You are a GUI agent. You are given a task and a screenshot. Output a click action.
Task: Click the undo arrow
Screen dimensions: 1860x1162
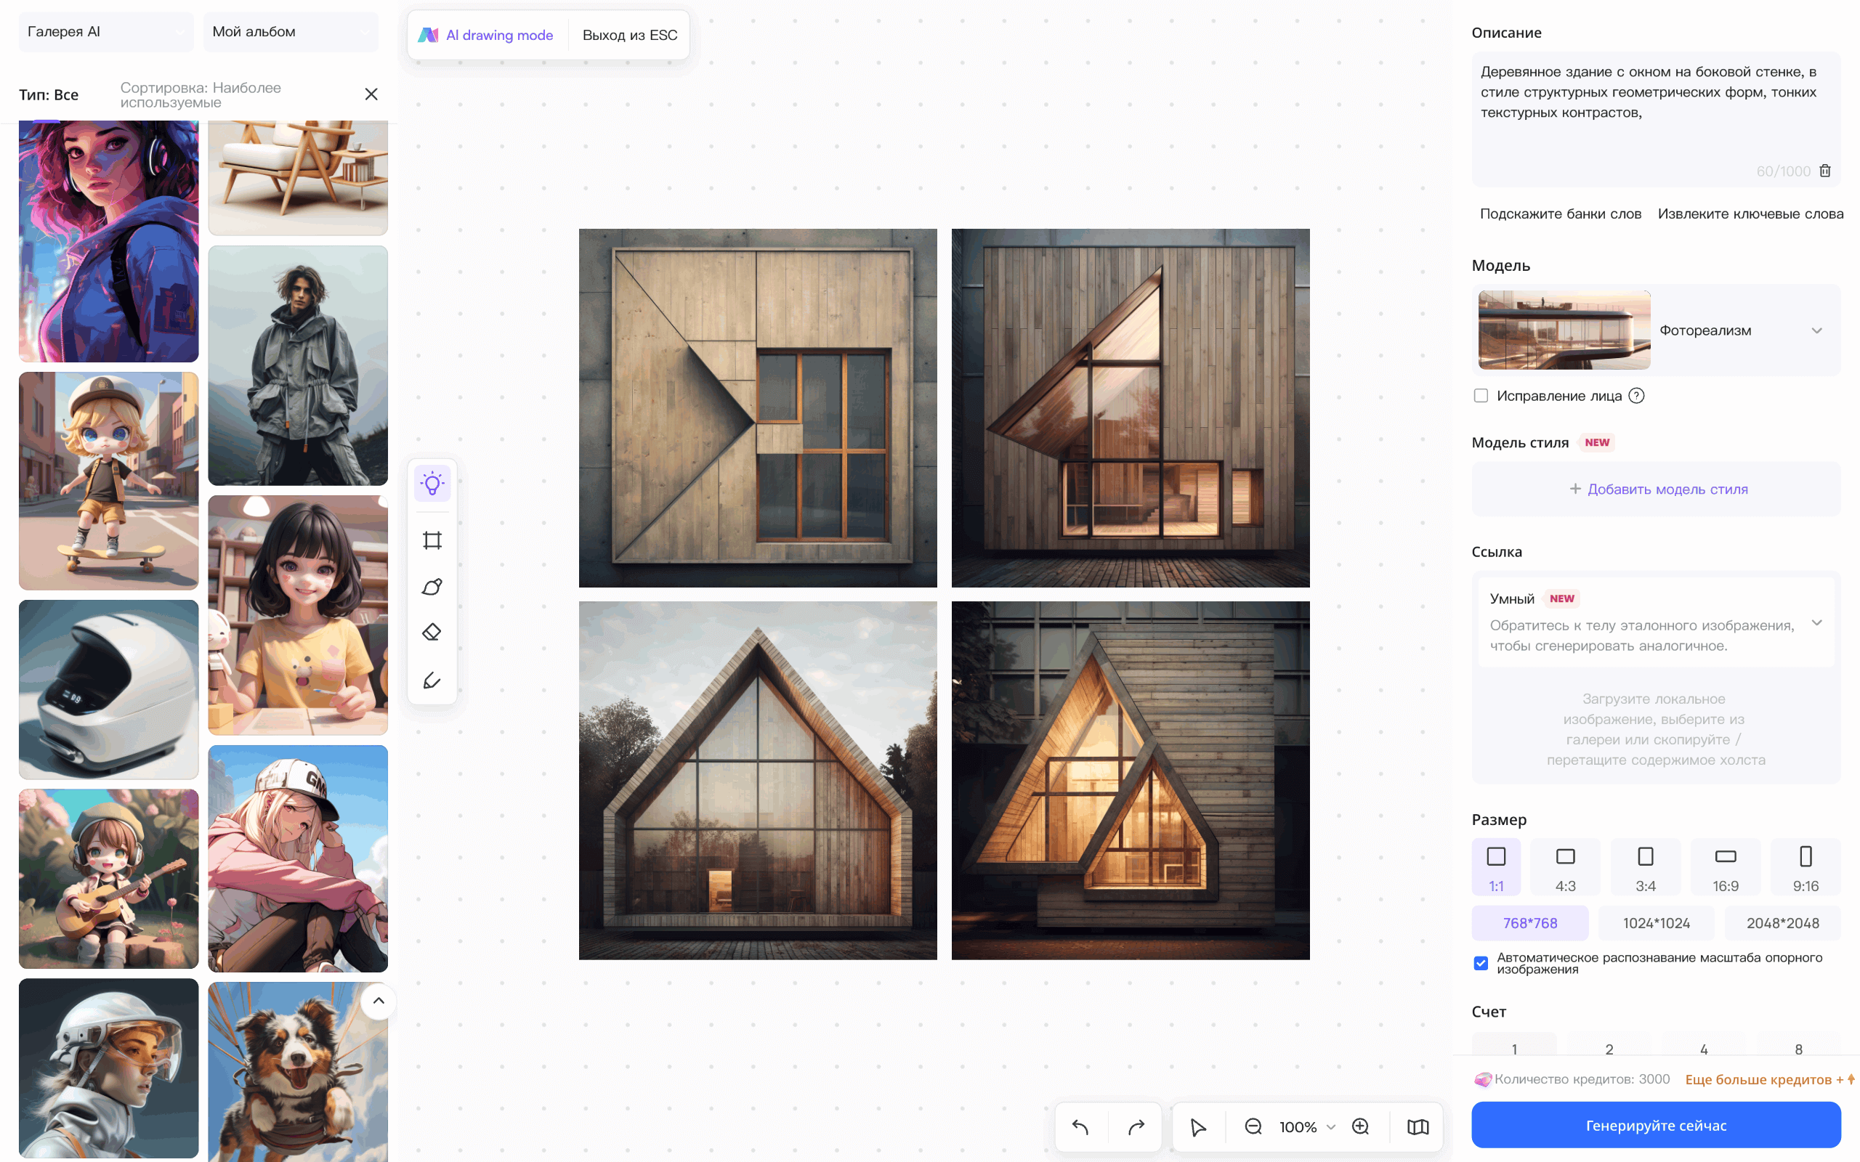click(x=1080, y=1126)
